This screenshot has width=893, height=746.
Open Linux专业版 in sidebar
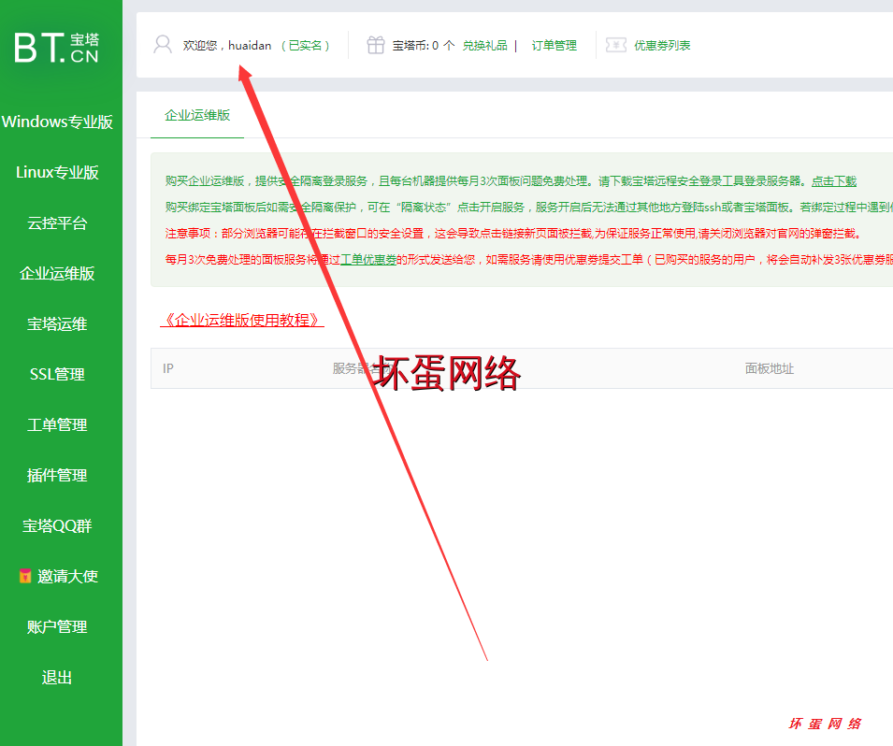pyautogui.click(x=57, y=172)
